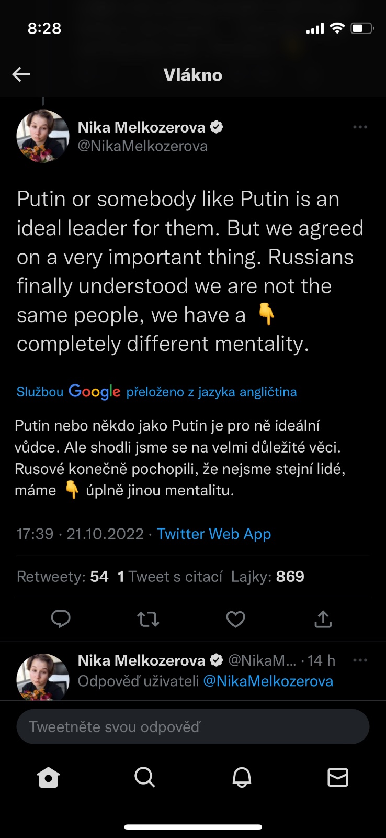Image resolution: width=386 pixels, height=838 pixels.
Task: Tap the Twitter Web App link
Action: pos(214,534)
